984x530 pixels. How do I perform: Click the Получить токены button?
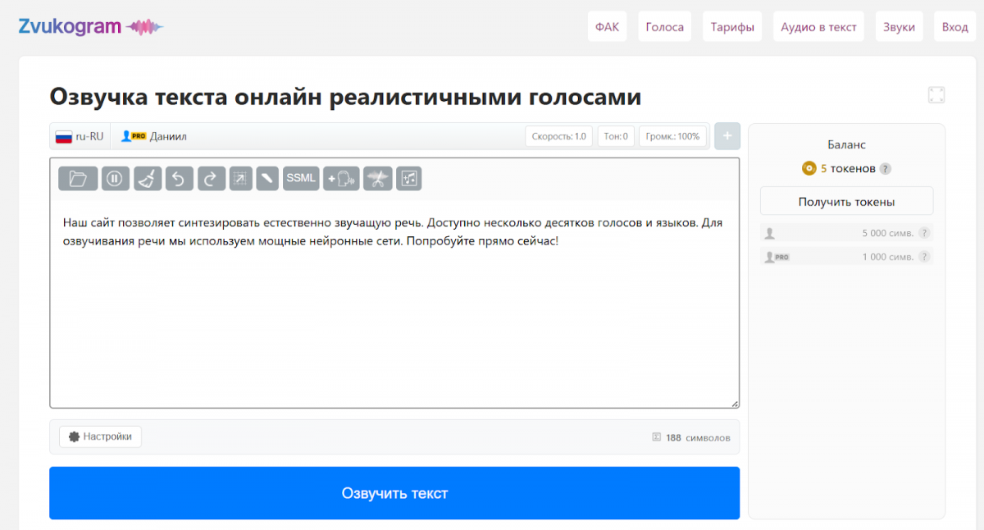pyautogui.click(x=846, y=201)
